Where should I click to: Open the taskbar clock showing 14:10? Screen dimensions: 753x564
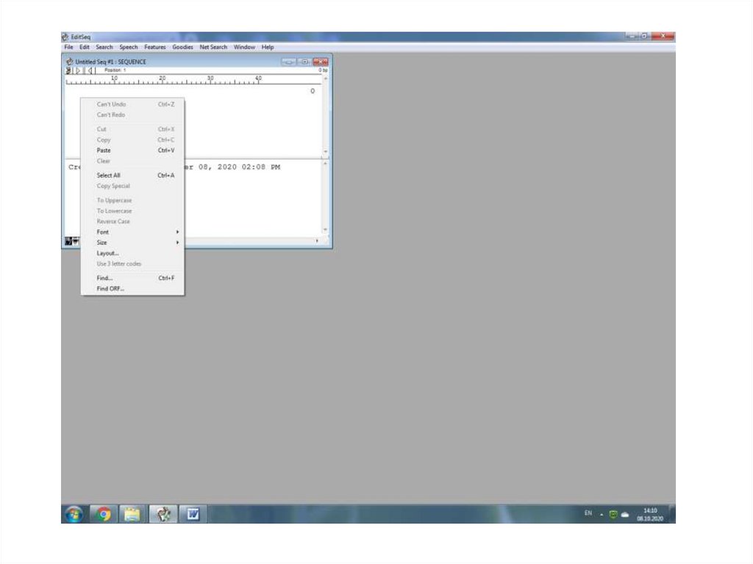(650, 515)
